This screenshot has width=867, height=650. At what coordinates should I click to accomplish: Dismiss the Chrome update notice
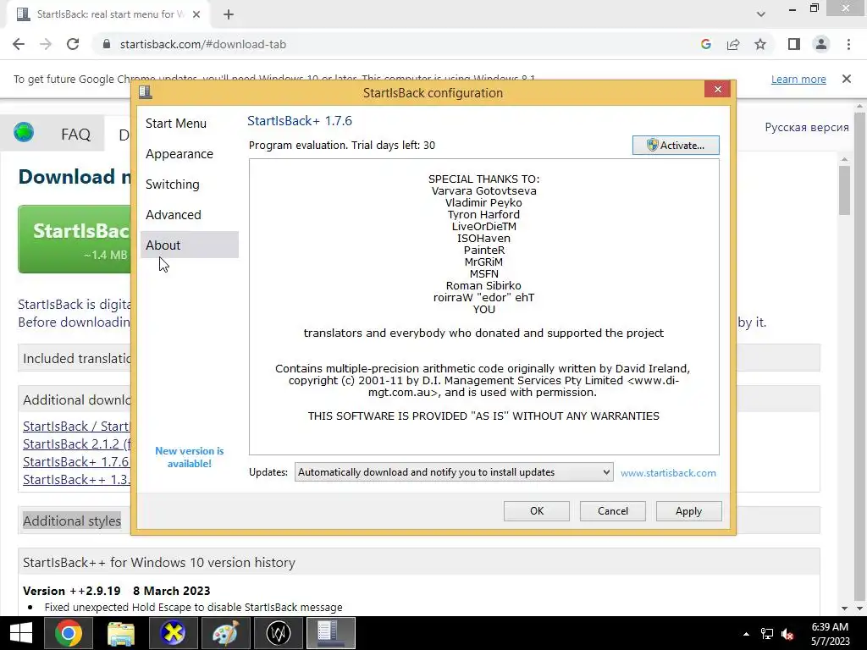[847, 79]
